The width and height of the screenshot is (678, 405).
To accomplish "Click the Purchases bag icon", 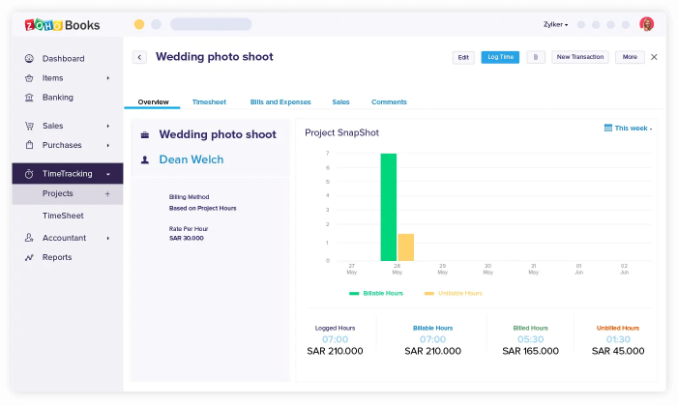I will pos(30,145).
